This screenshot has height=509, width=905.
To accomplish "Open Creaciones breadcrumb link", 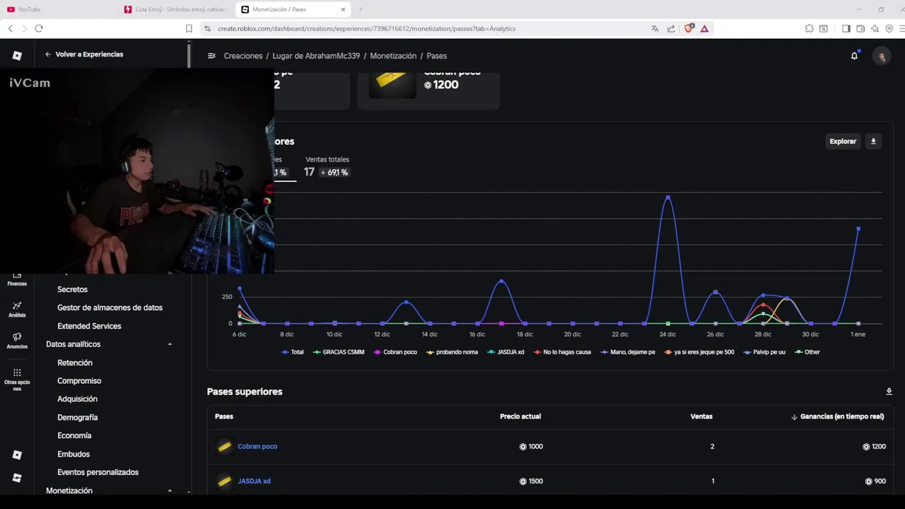I will tap(243, 56).
